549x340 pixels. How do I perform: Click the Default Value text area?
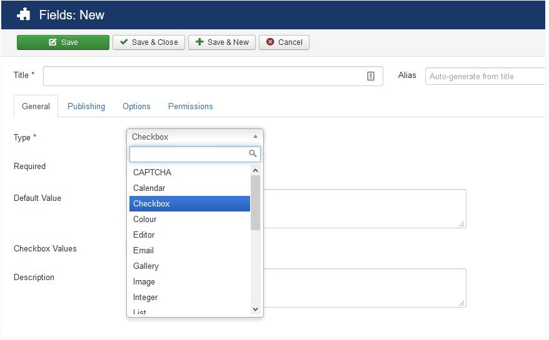click(x=365, y=208)
